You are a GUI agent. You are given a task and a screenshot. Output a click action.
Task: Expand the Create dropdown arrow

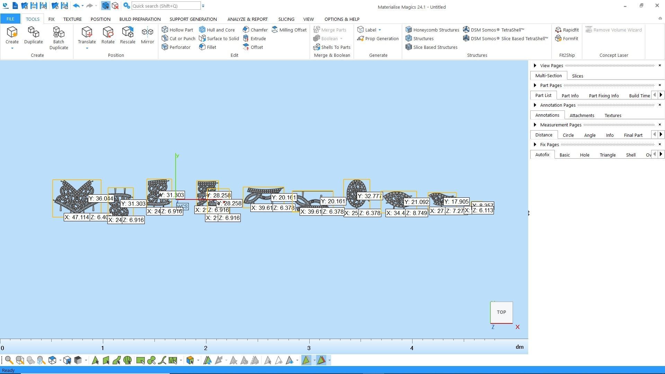(x=12, y=48)
